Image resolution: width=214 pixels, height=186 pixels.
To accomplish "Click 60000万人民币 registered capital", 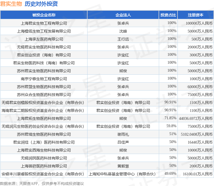I will [x=200, y=87].
